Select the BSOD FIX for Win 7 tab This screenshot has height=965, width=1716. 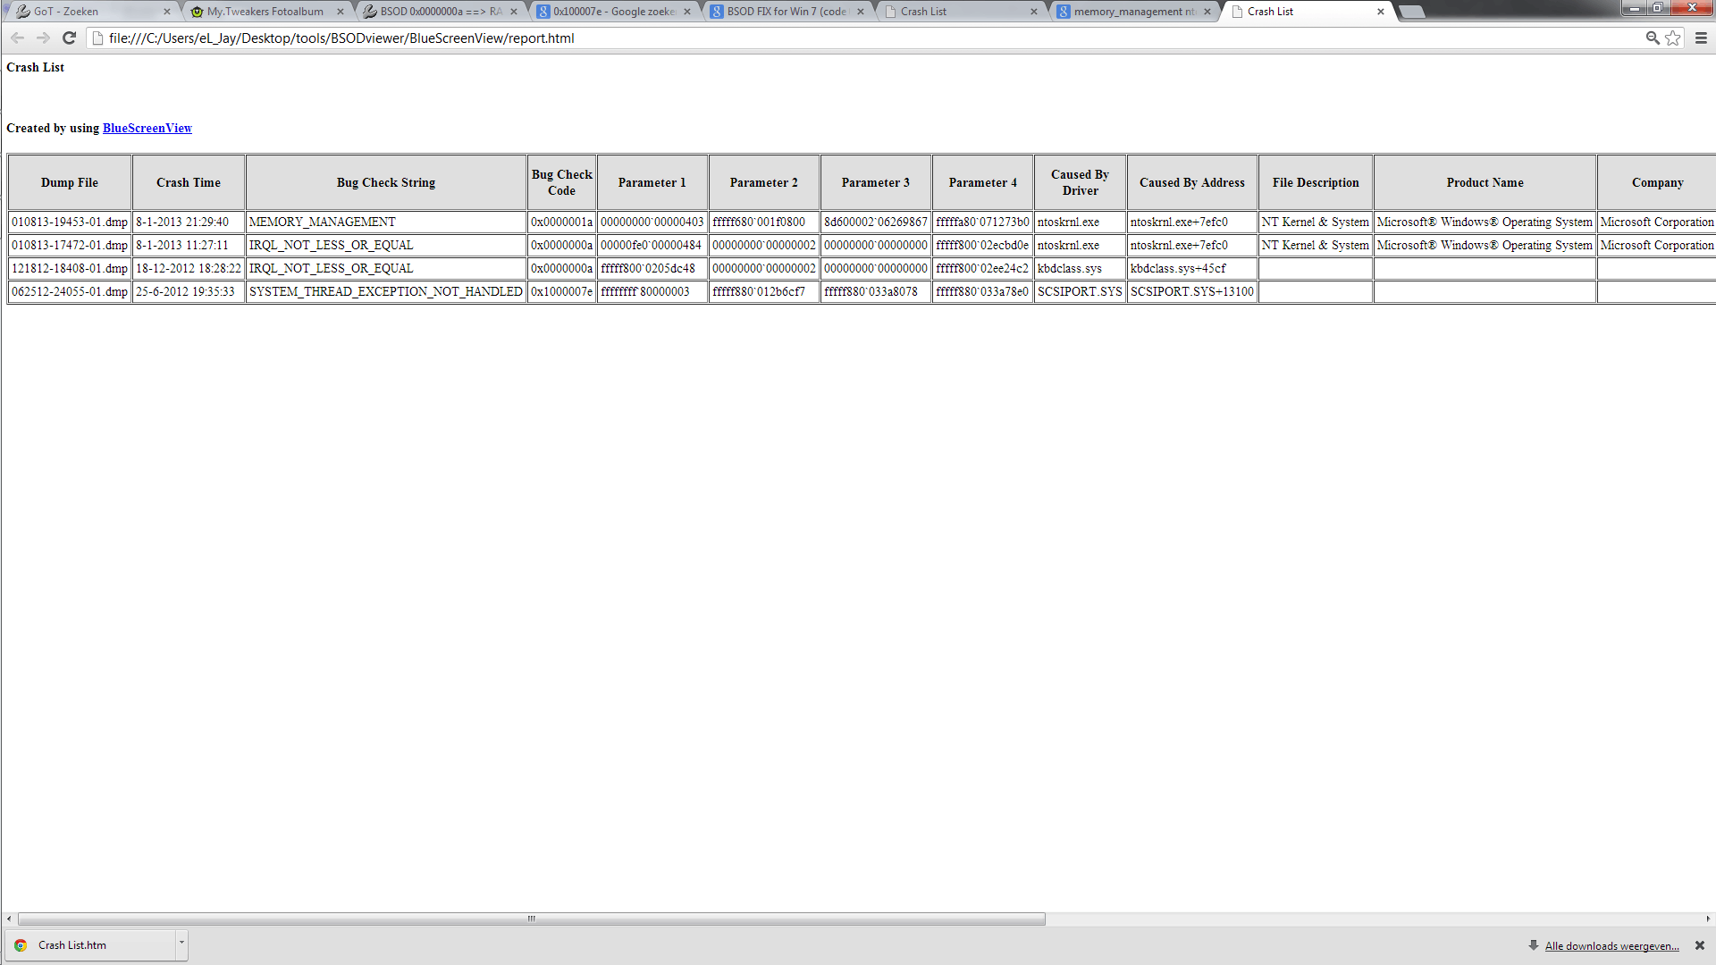[x=785, y=12]
